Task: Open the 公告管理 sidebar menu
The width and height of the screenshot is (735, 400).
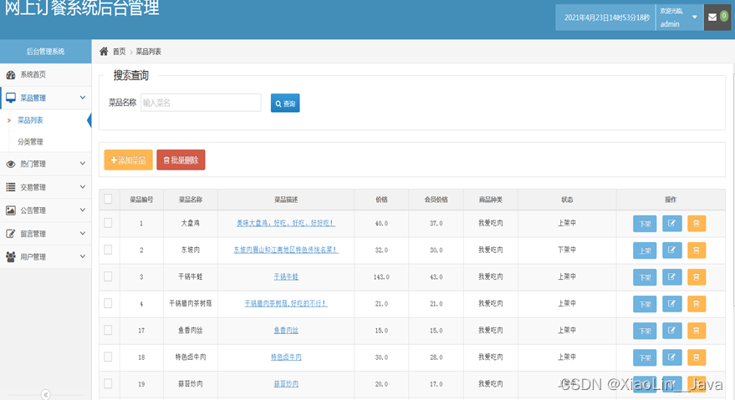Action: pos(45,210)
